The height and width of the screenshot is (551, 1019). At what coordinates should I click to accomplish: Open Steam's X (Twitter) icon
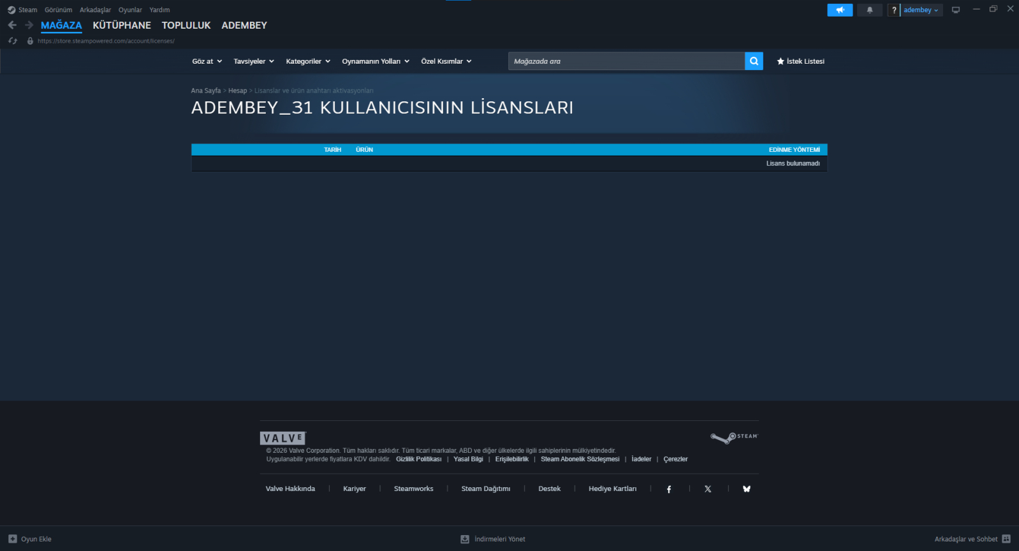(x=708, y=489)
